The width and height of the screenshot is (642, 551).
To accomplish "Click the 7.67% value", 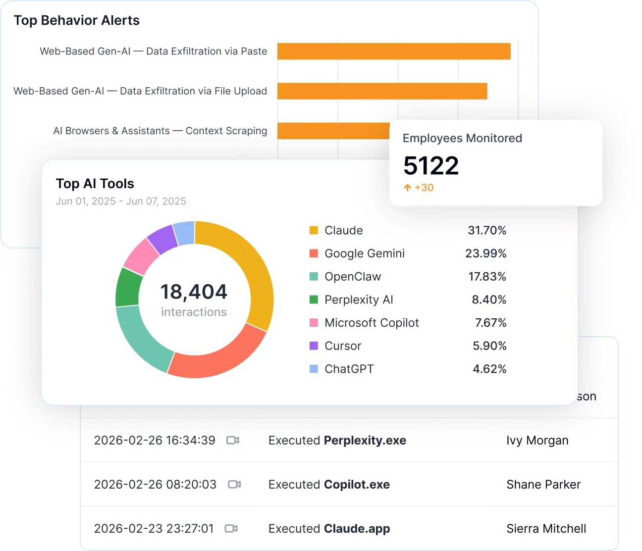I will (x=490, y=323).
